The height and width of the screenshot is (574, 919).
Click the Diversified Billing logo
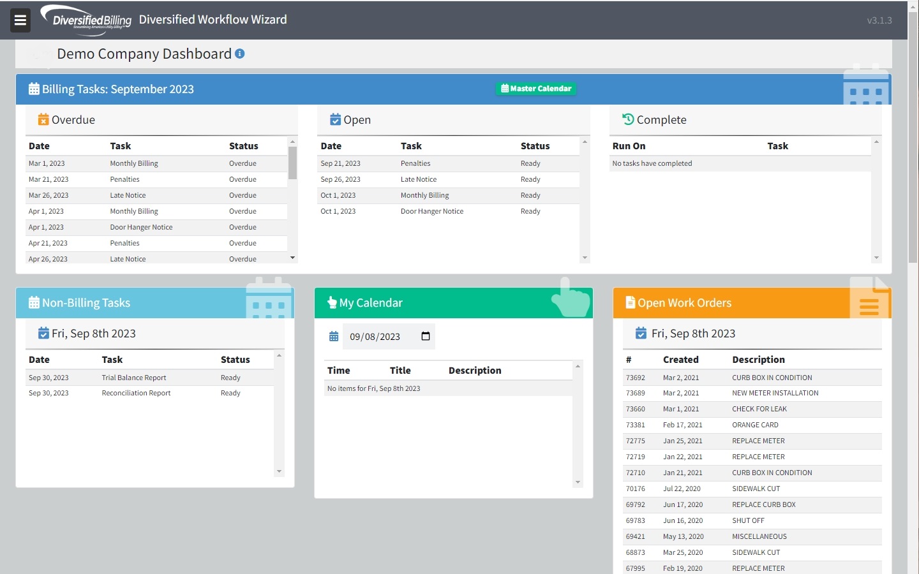pos(87,20)
